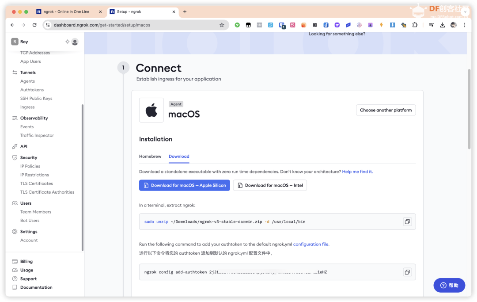Click the Security shield icon in sidebar
477x302 pixels.
point(15,157)
